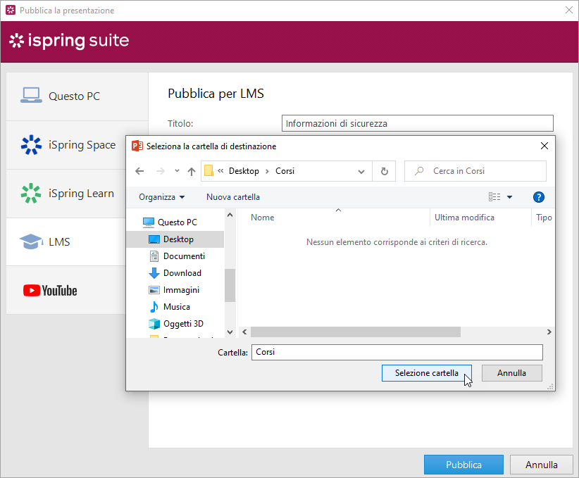
Task: Click the back arrow in folder dialog
Action: pos(139,171)
